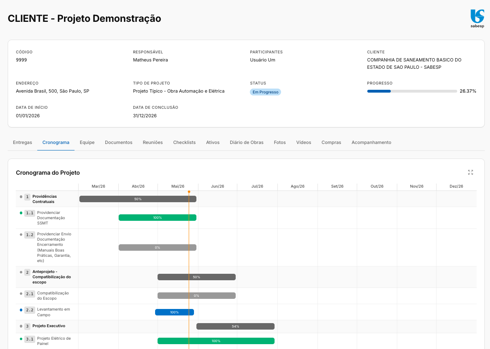Image resolution: width=490 pixels, height=349 pixels.
Task: Click the 0% bar of Compatibilização do Escopo
Action: pos(196,296)
